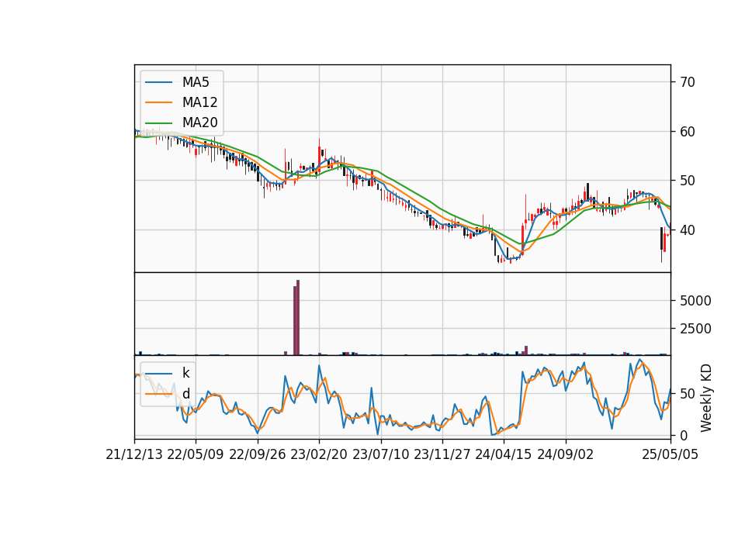Click the date label 24/09/02

566,455
